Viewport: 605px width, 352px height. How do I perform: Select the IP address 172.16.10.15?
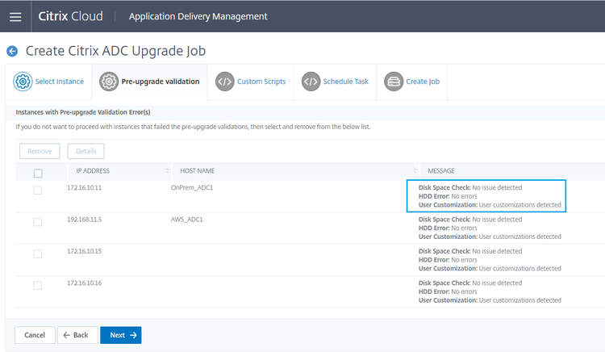tap(84, 251)
